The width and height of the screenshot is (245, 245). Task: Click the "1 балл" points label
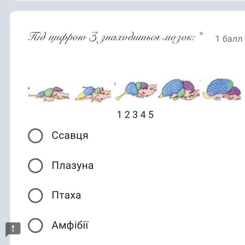click(229, 39)
